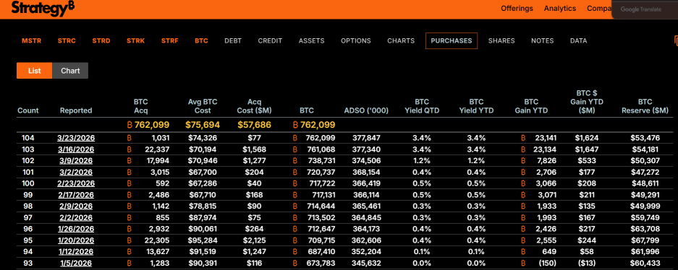
Task: Click the Acq Cost ($M) column header
Action: pos(254,106)
